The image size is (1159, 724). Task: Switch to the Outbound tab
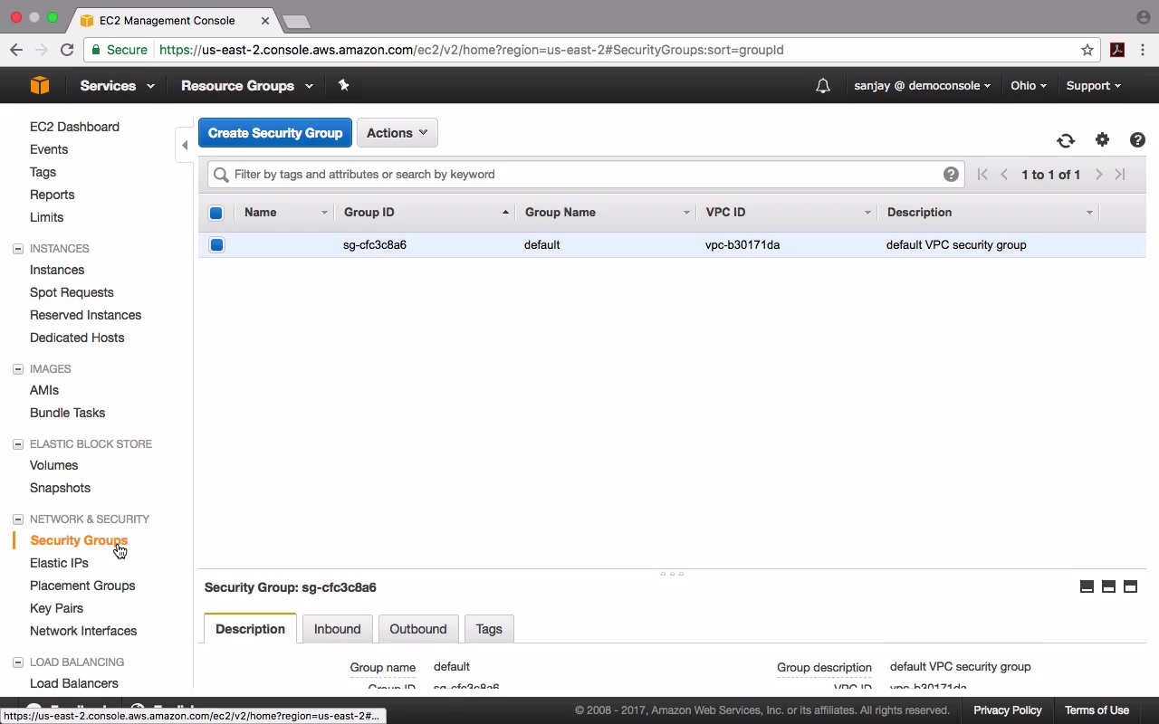pyautogui.click(x=418, y=629)
